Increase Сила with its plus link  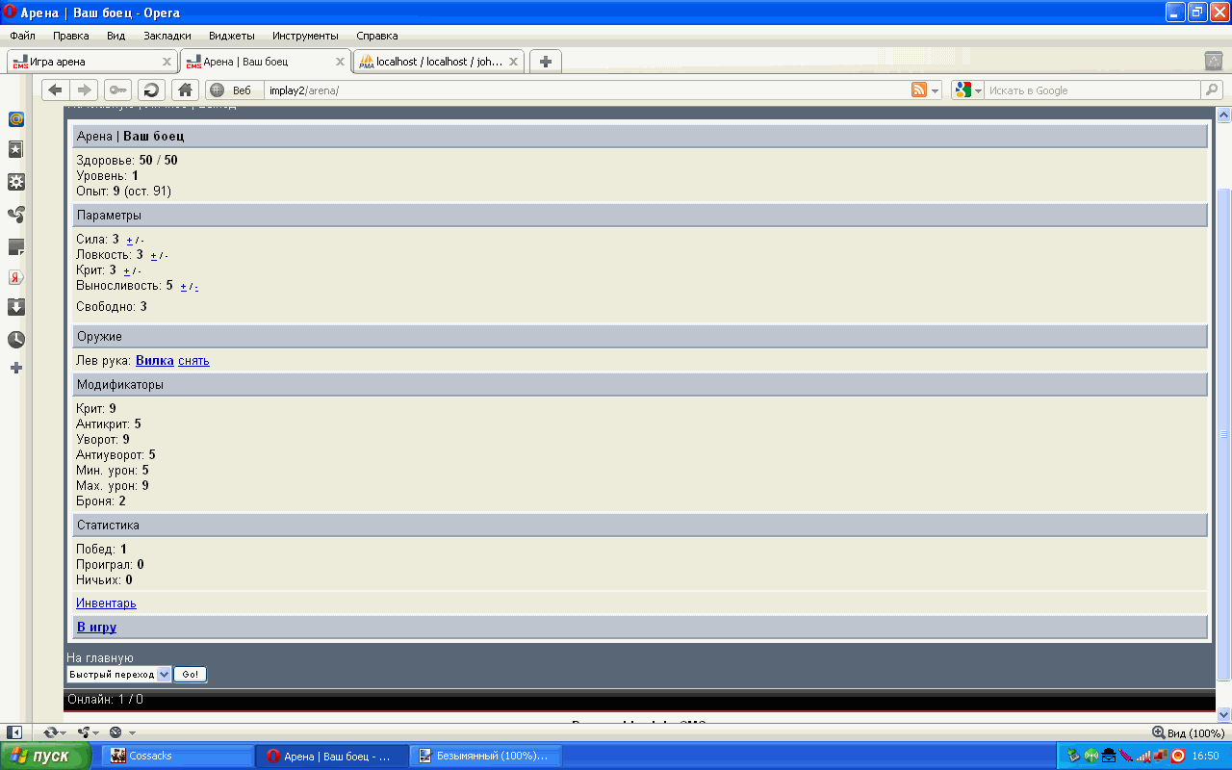(130, 240)
